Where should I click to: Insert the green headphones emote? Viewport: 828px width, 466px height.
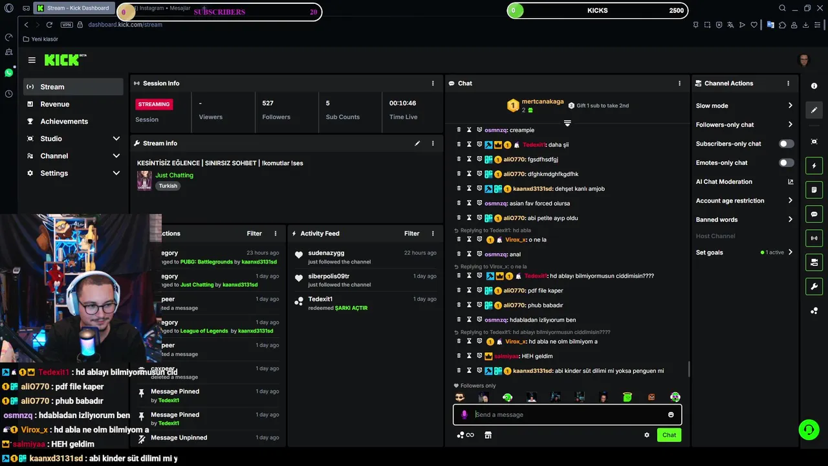(x=507, y=397)
